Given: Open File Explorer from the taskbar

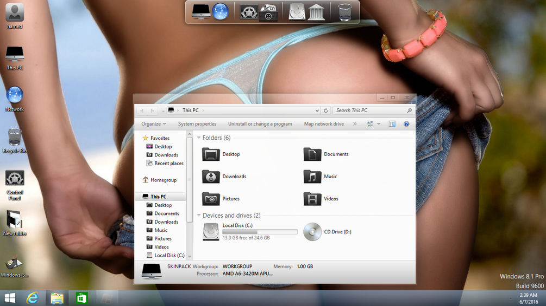Looking at the screenshot, I should click(57, 298).
